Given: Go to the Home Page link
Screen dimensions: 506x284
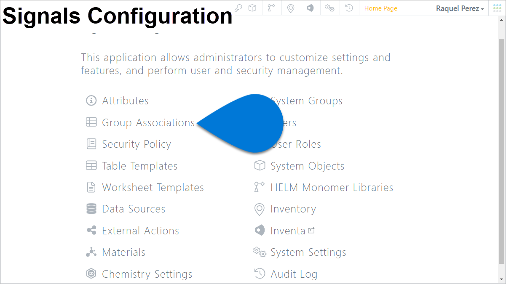Looking at the screenshot, I should [x=381, y=8].
